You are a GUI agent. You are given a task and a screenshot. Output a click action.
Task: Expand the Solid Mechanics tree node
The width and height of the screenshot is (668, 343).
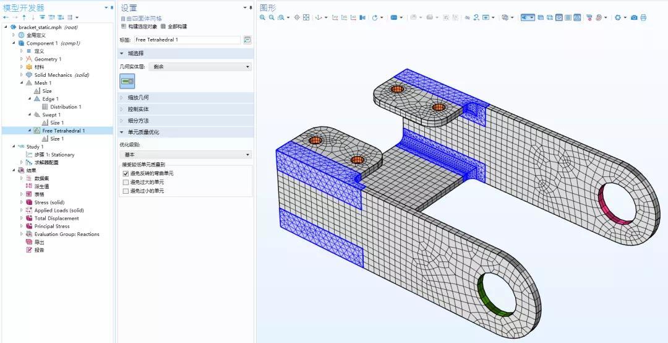21,75
